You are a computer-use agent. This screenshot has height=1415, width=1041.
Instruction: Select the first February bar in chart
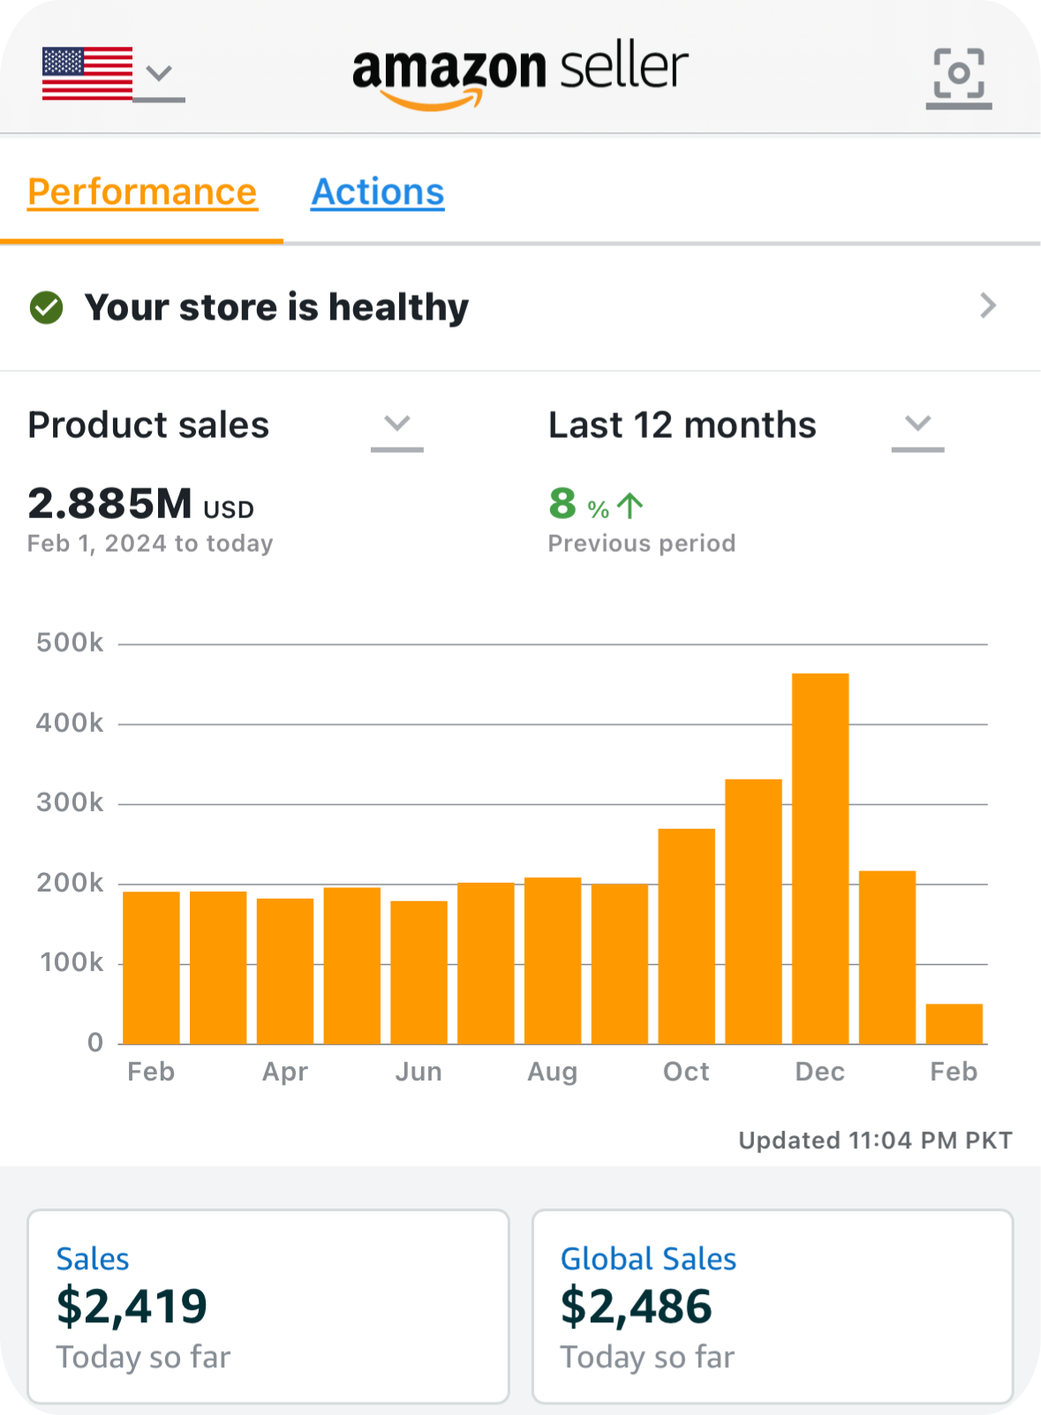(151, 967)
